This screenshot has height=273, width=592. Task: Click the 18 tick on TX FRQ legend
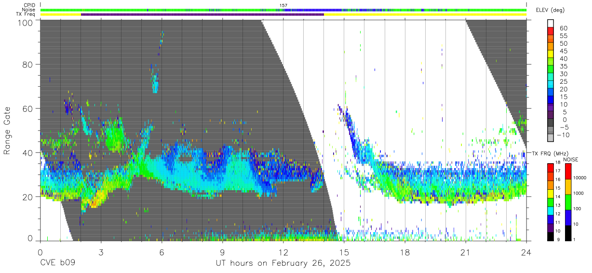pos(558,163)
